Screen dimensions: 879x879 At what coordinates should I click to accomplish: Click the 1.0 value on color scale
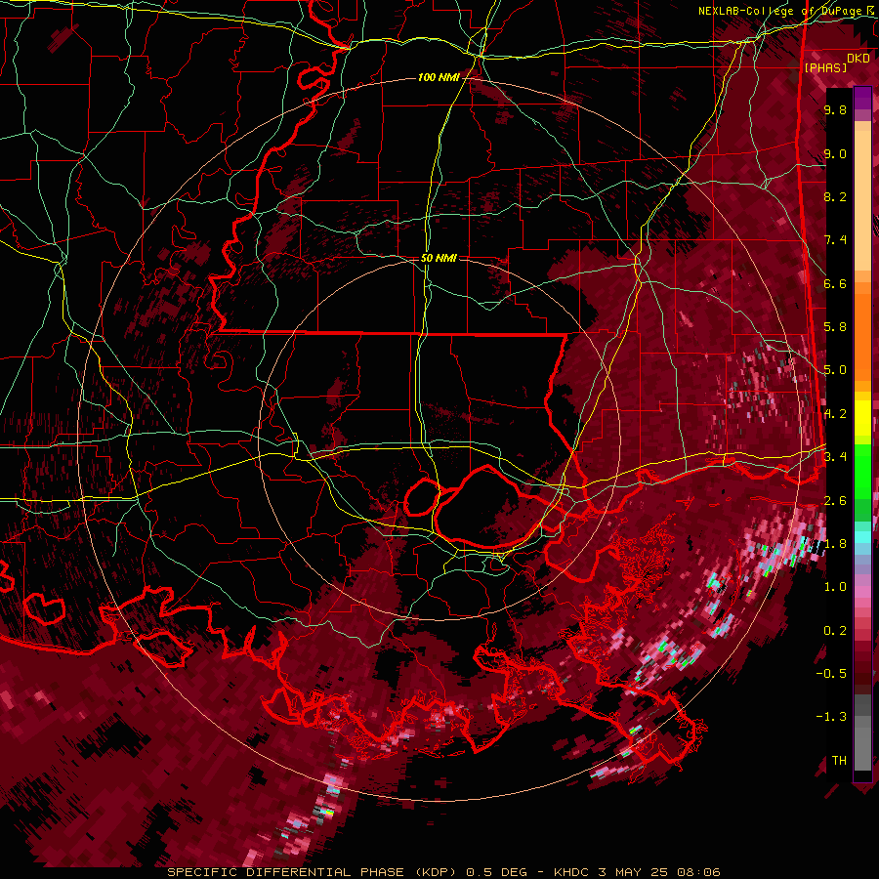835,587
